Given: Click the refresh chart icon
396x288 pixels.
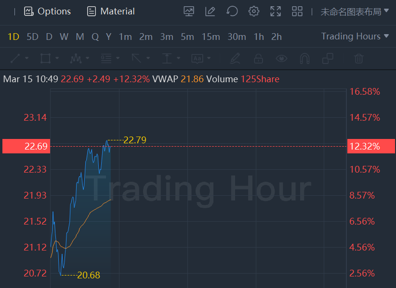Looking at the screenshot, I should [232, 11].
